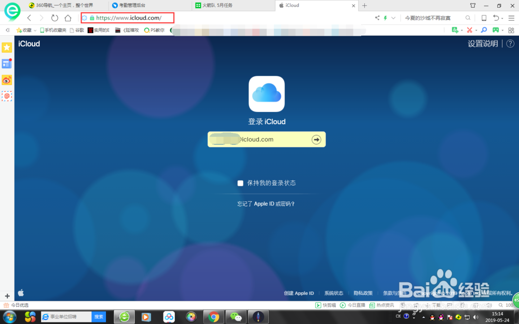Click the sign-in arrow button
The height and width of the screenshot is (324, 519).
click(x=317, y=139)
